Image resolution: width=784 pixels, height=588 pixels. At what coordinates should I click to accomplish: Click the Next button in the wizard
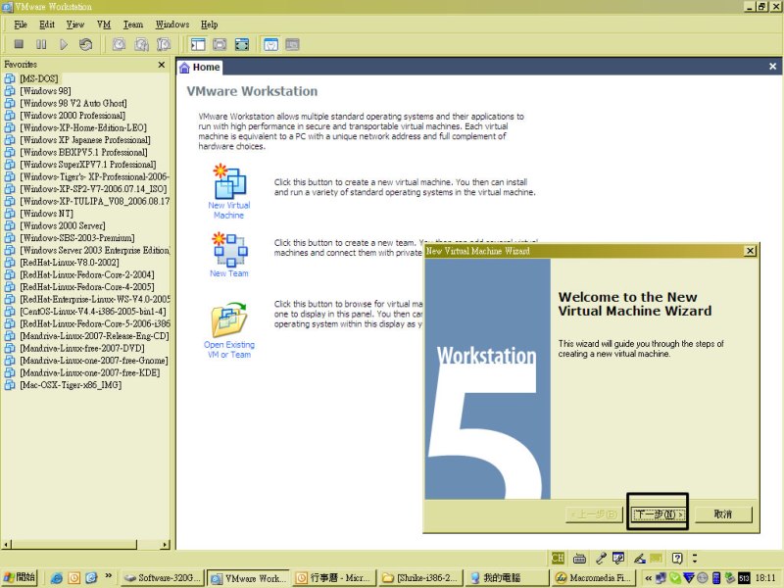[x=658, y=514]
